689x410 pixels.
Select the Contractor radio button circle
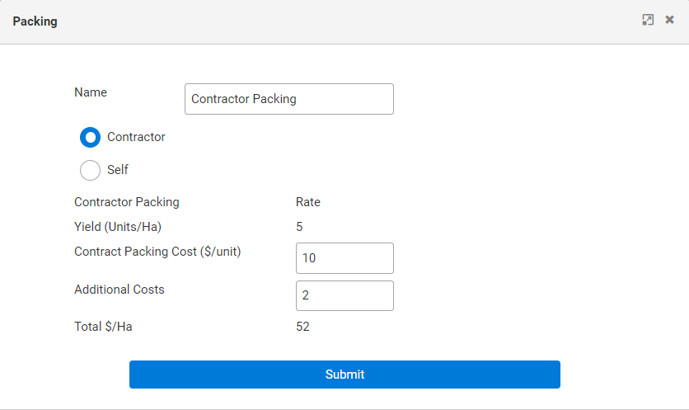(90, 137)
